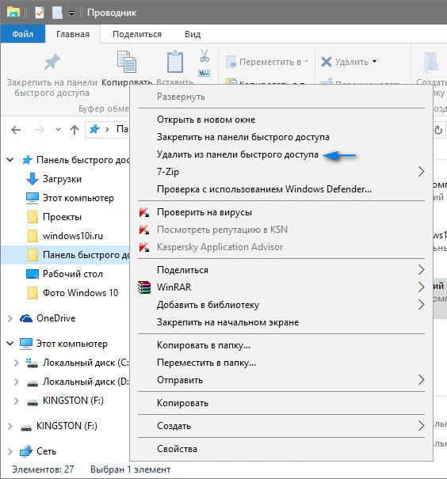Open the quick access toolbar dropdown arrow
The width and height of the screenshot is (447, 479).
coord(71,13)
